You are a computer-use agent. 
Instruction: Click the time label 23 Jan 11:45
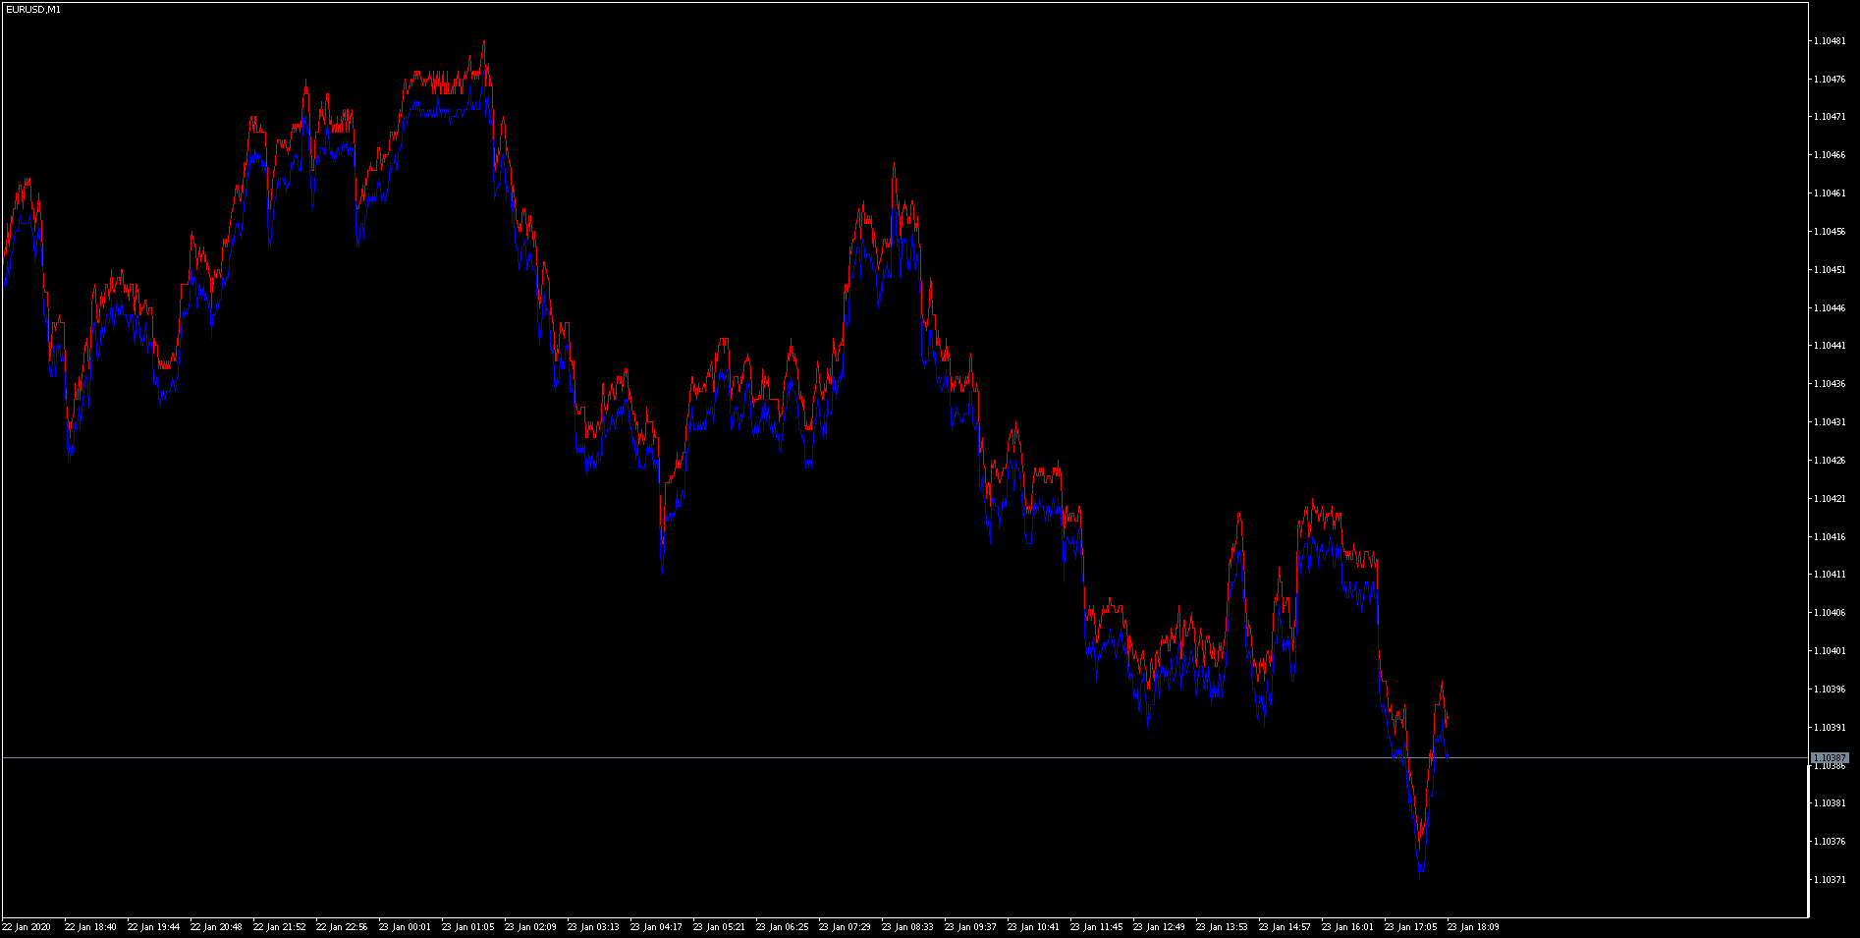(1096, 927)
